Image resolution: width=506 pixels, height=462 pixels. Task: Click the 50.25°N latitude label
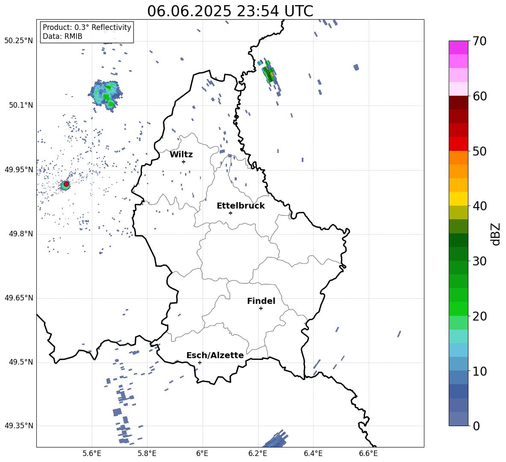pyautogui.click(x=19, y=41)
